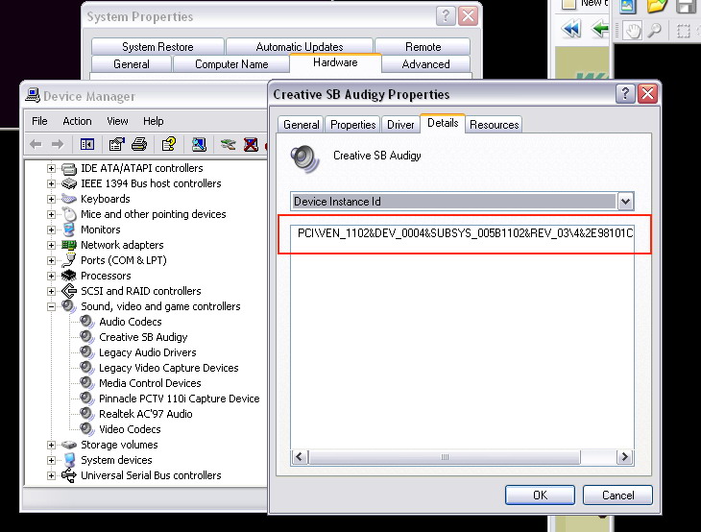Select Video Codecs entry
Viewport: 701px width, 532px height.
pyautogui.click(x=130, y=429)
